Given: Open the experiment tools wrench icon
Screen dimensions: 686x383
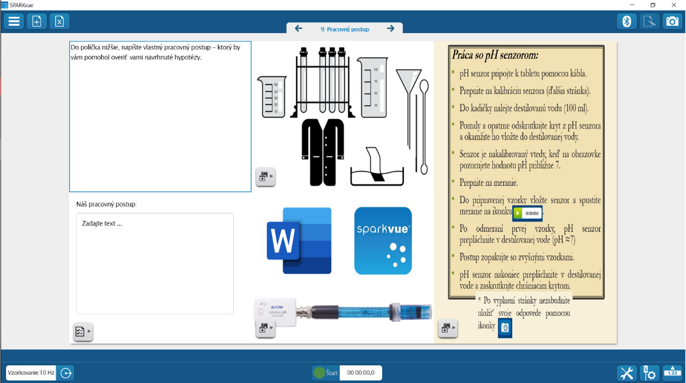Looking at the screenshot, I should (x=626, y=373).
